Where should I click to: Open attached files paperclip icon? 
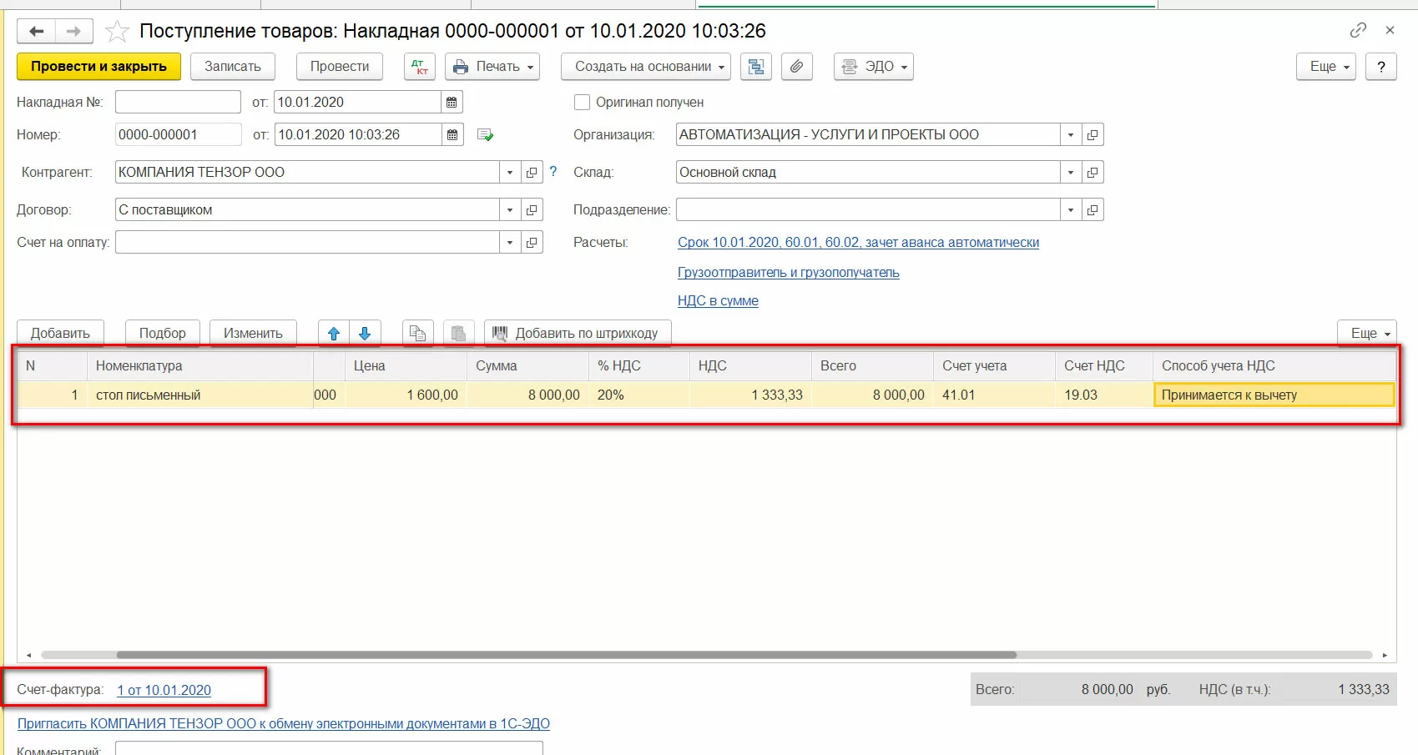point(797,67)
